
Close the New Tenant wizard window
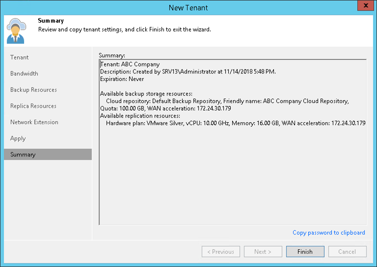pyautogui.click(x=364, y=7)
